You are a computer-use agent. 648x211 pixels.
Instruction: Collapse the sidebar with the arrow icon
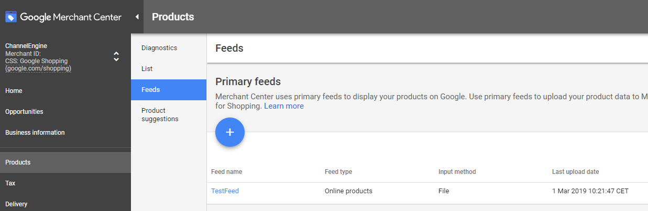137,17
